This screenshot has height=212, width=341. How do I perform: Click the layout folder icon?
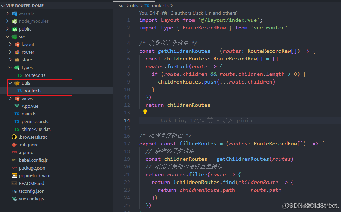tap(17, 44)
